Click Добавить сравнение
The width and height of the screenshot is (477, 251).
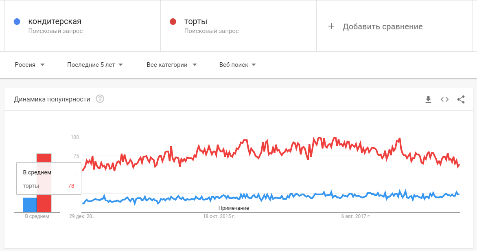click(383, 26)
